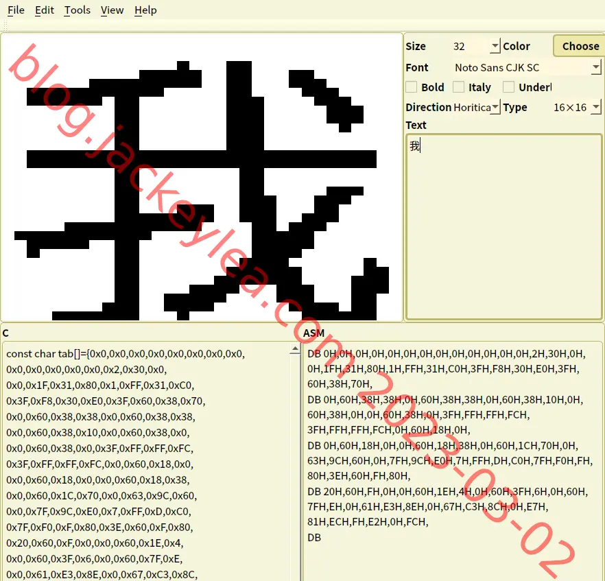Viewport: 605px width, 581px height.
Task: Click the glyph bitmap preview canvas
Action: (202, 178)
